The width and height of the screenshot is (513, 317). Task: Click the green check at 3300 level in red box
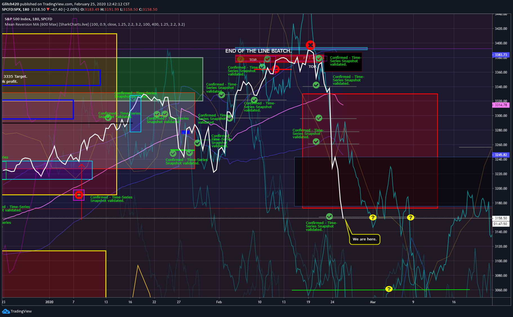coord(319,118)
